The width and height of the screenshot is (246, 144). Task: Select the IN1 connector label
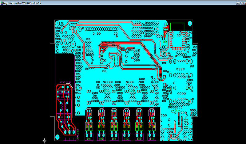pos(152,139)
